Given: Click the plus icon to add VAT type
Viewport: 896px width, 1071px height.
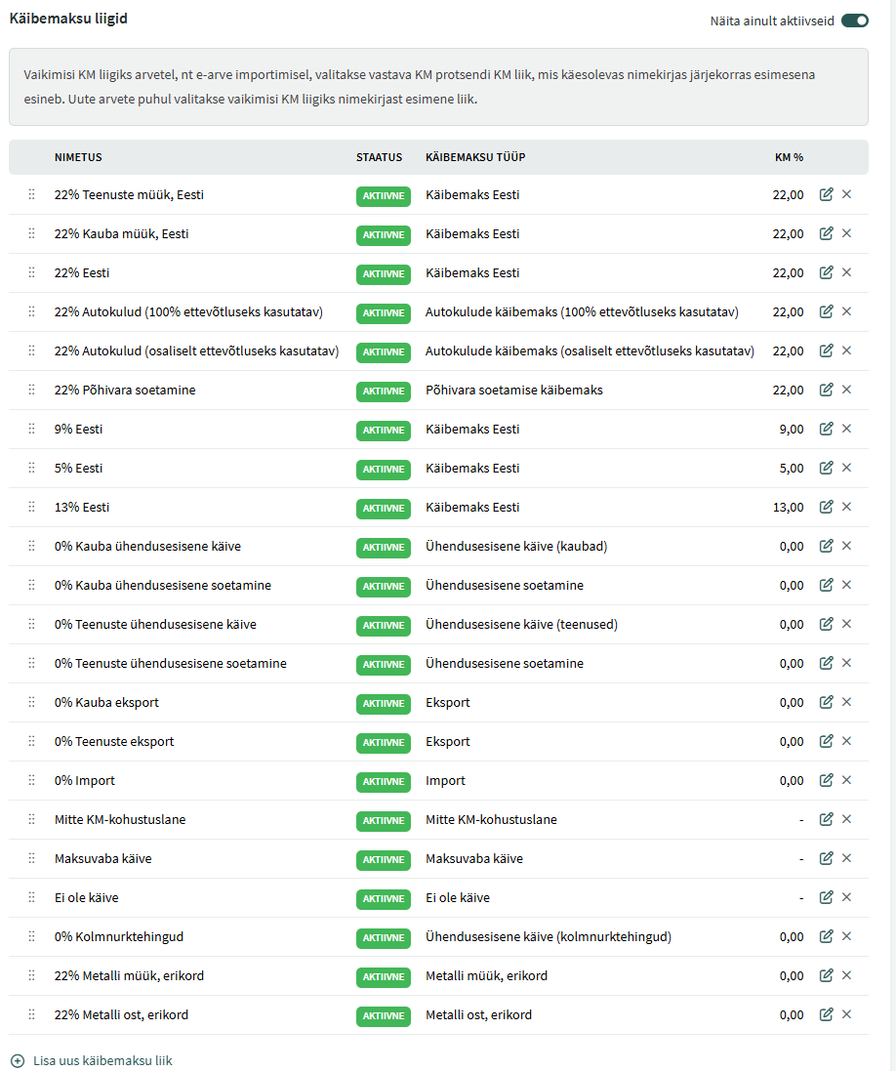Looking at the screenshot, I should 18,1061.
